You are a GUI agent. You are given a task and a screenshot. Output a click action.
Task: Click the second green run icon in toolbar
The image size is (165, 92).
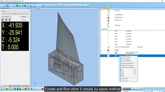(x=25, y=6)
